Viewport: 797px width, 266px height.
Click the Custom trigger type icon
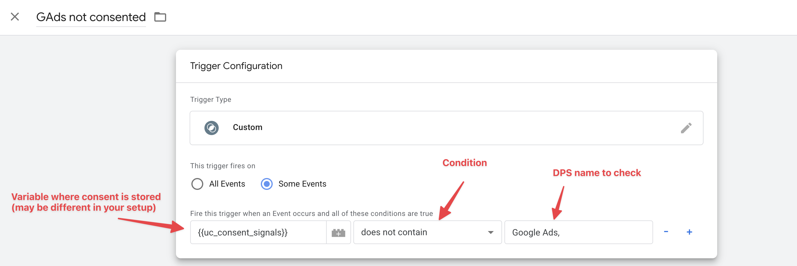[211, 128]
